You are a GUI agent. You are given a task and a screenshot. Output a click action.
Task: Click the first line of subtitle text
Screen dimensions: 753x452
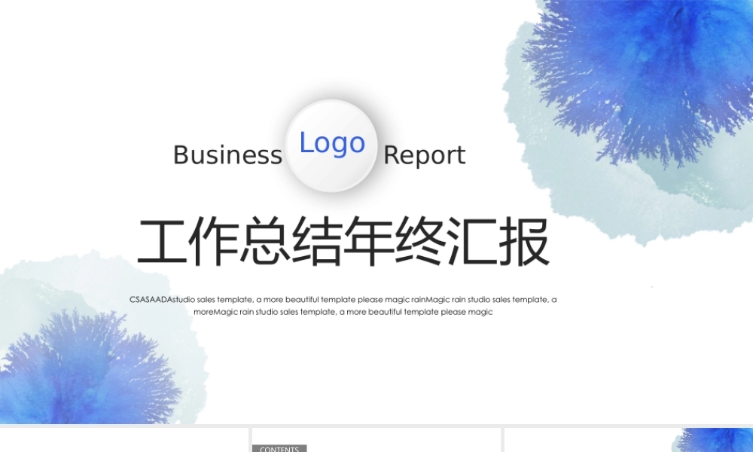pyautogui.click(x=343, y=299)
